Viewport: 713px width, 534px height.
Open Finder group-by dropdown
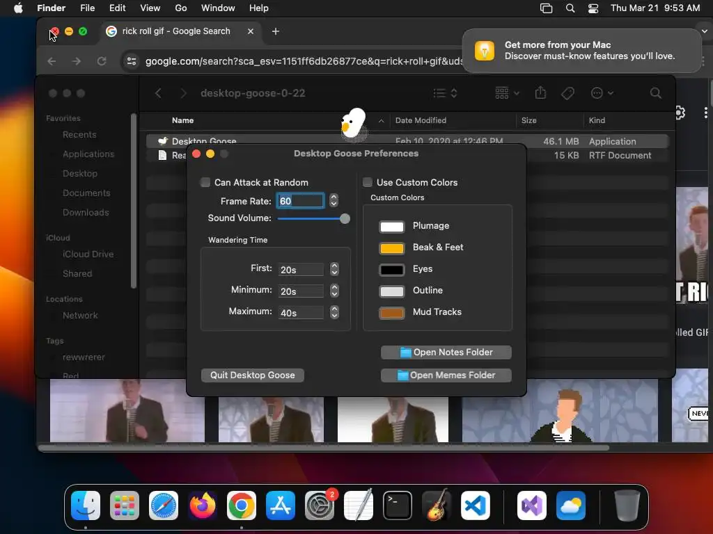pos(507,93)
